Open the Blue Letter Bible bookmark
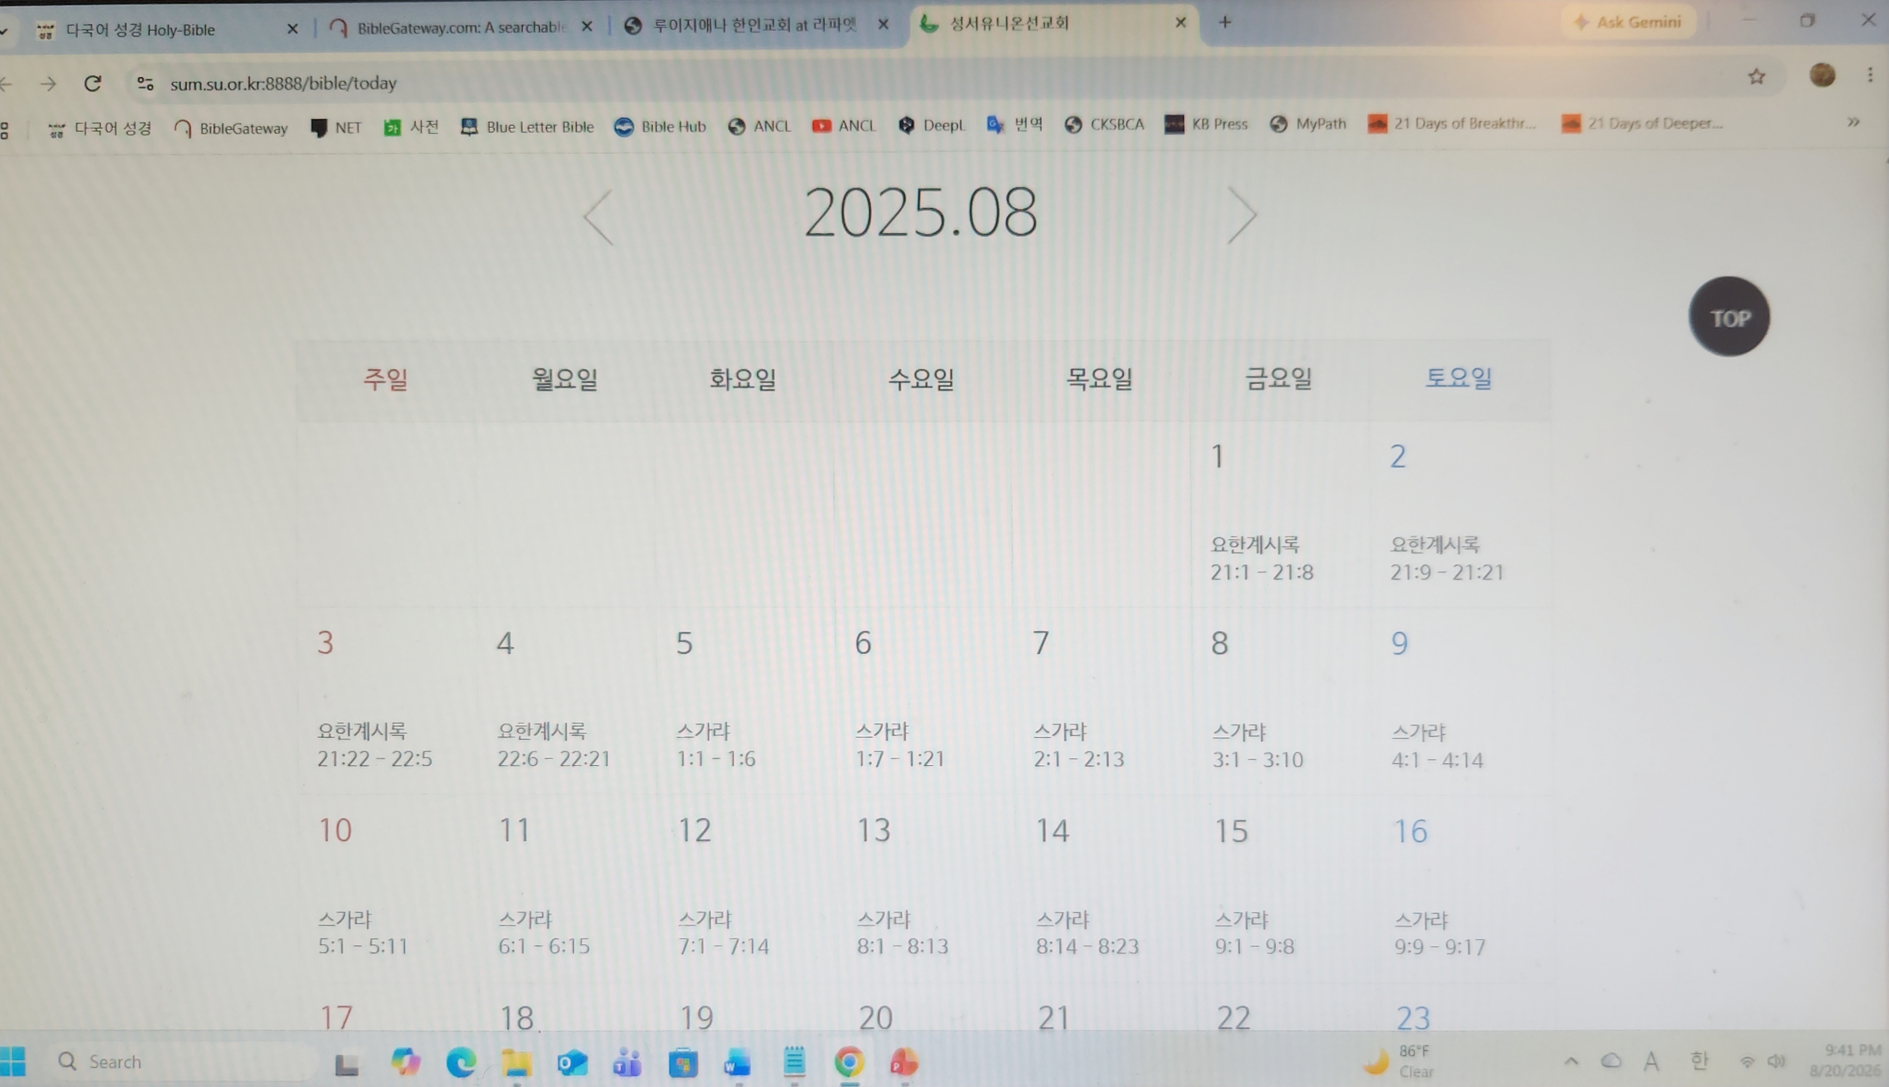Screen dimensions: 1889x1087 coord(528,127)
